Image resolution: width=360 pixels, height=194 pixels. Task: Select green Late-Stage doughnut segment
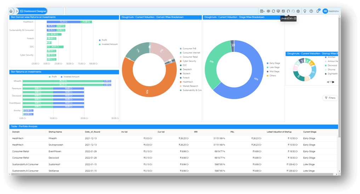[211, 62]
